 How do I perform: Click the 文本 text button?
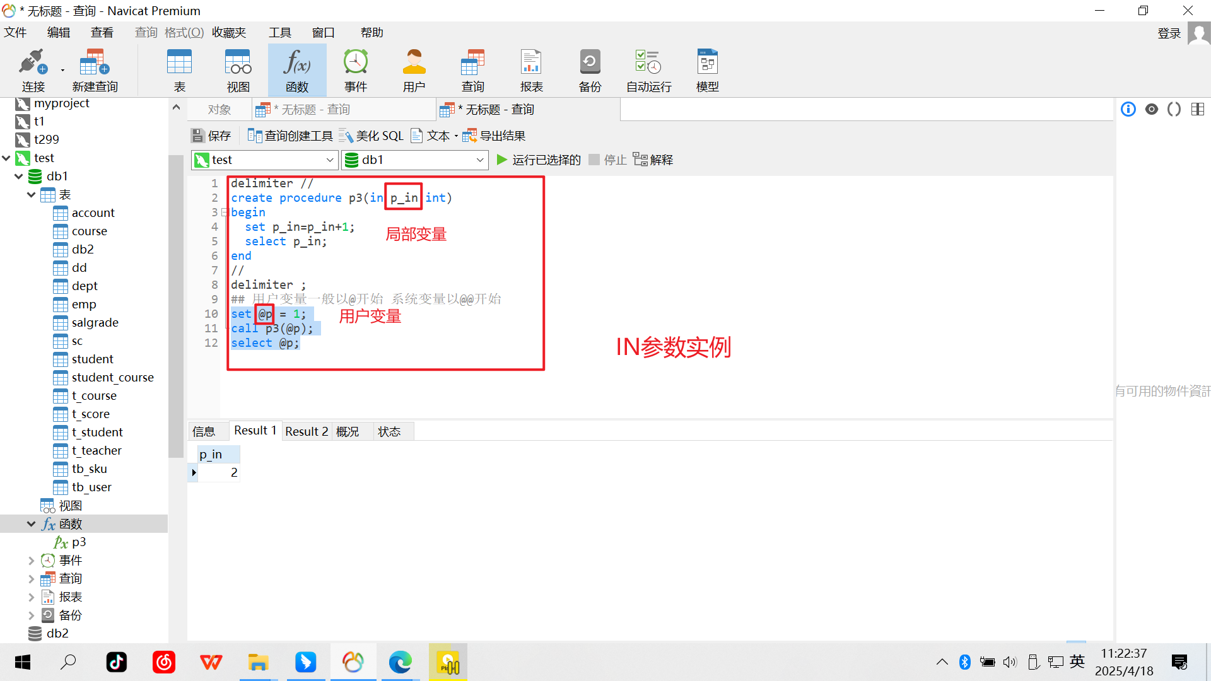point(431,136)
